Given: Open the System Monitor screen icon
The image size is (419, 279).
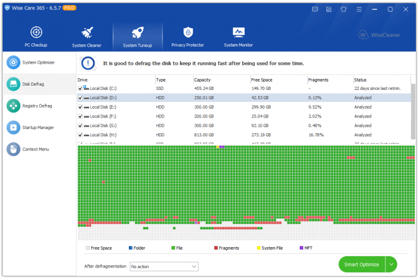Looking at the screenshot, I should 238,32.
